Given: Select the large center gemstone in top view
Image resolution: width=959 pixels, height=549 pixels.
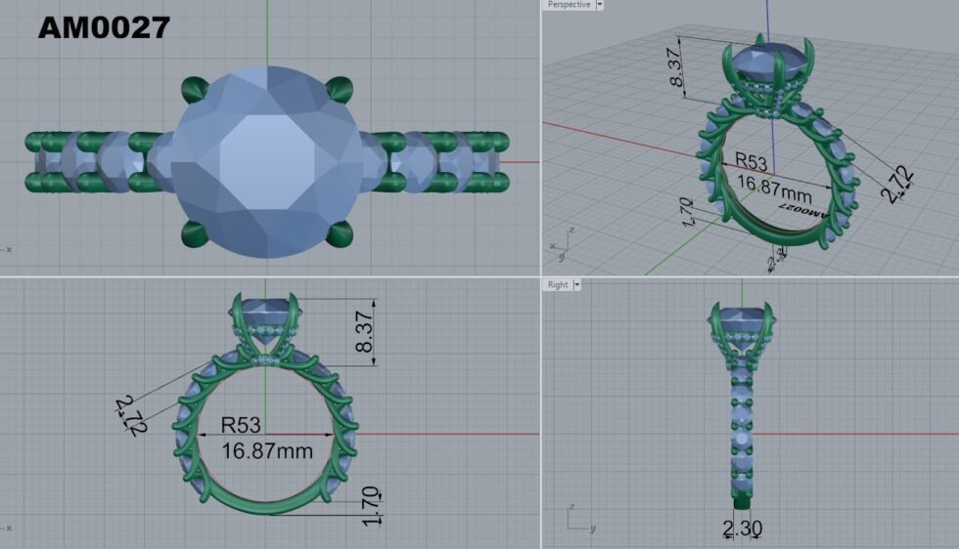Looking at the screenshot, I should click(266, 161).
